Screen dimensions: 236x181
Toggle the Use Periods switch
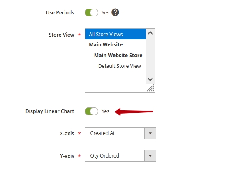coord(92,12)
